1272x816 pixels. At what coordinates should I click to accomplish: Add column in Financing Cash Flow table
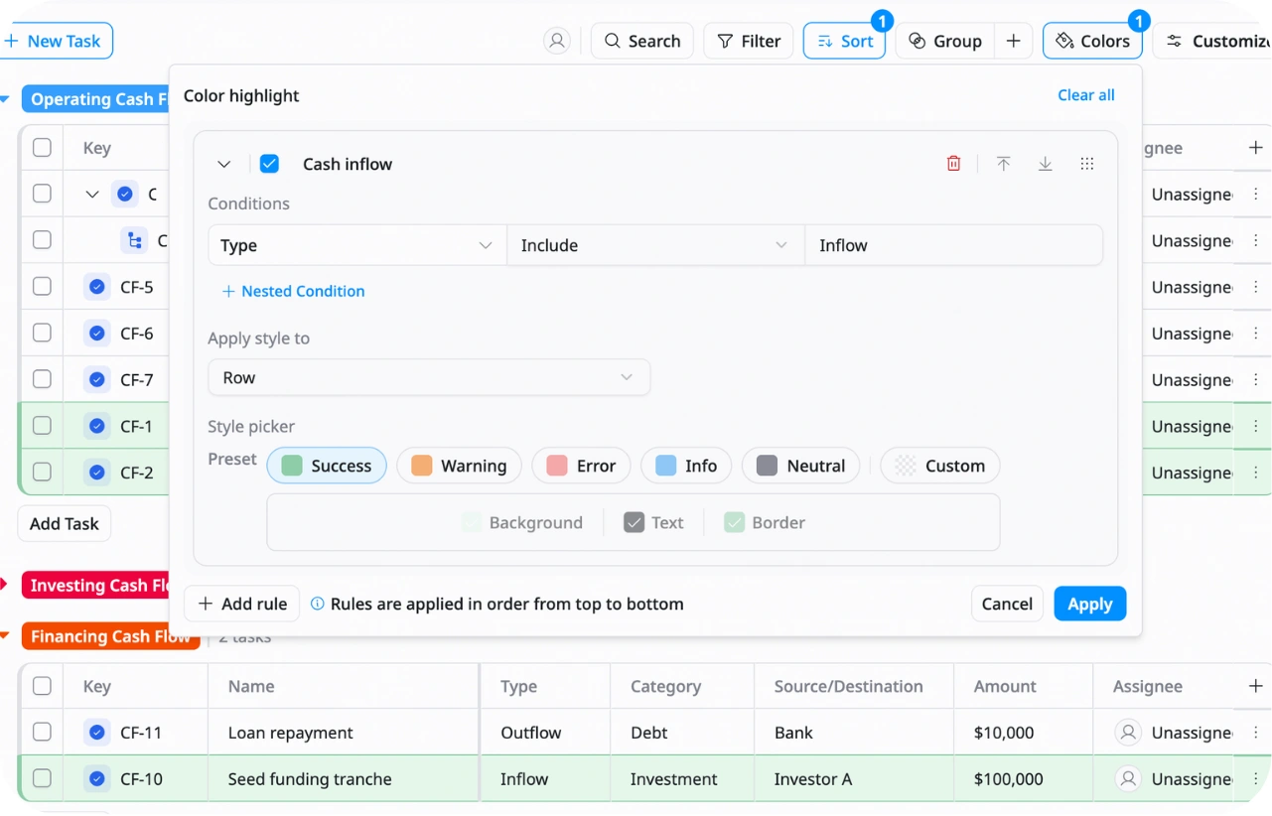point(1255,686)
